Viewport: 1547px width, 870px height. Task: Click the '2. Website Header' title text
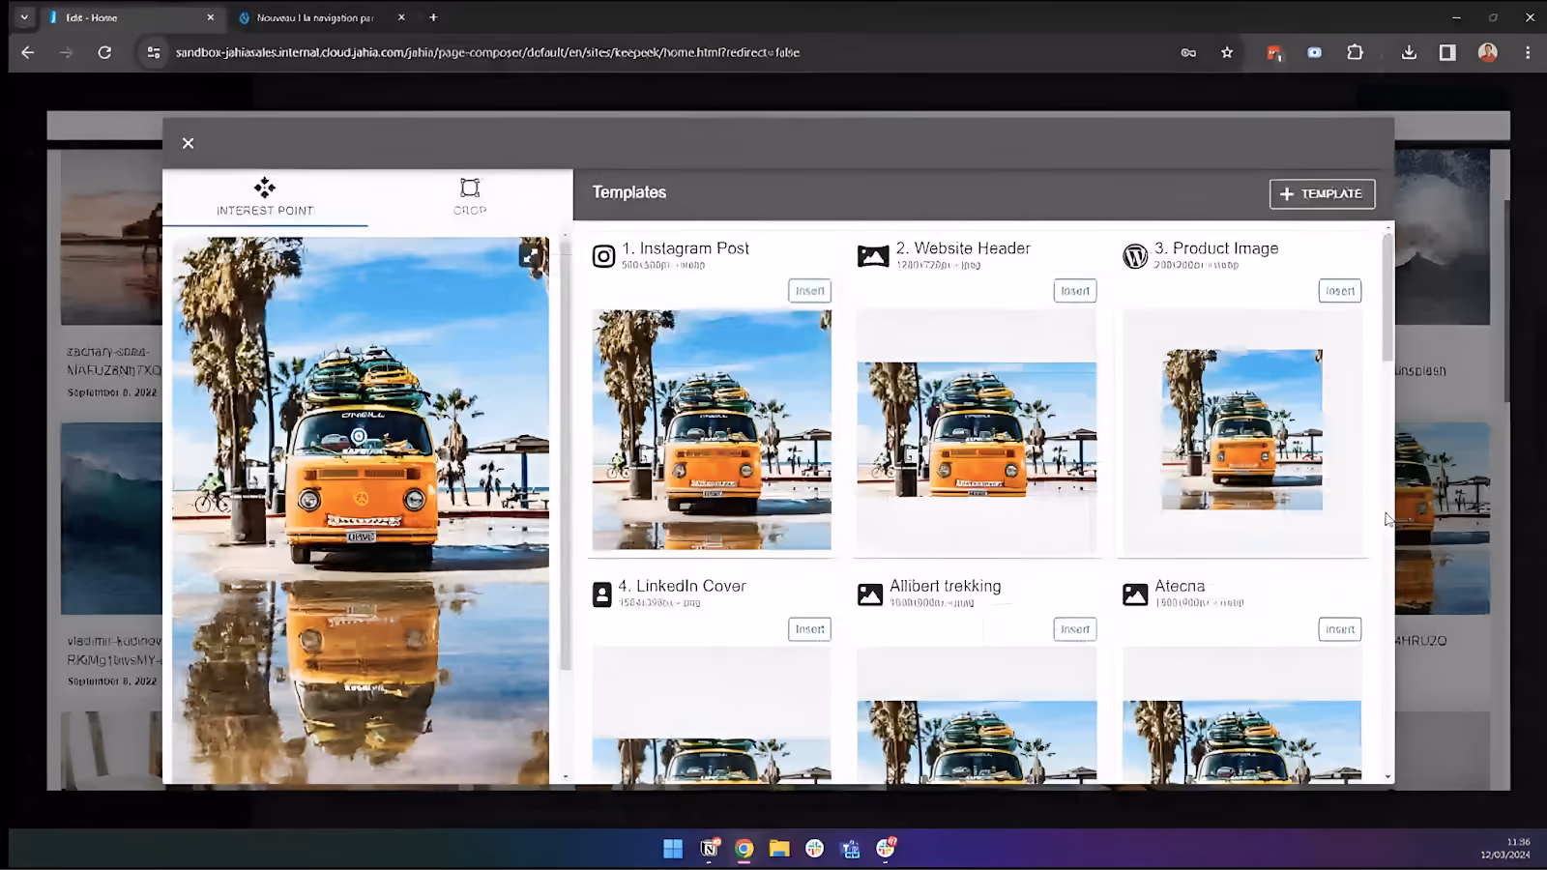(x=963, y=248)
